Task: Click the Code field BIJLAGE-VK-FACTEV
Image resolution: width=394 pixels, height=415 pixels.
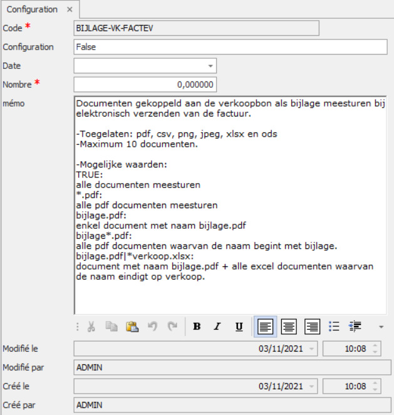Action: [x=197, y=28]
